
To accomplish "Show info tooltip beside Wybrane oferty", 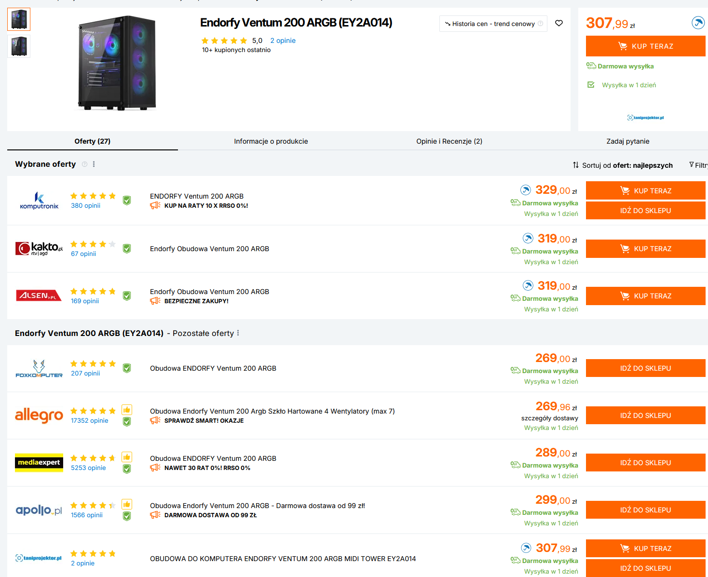I will [85, 164].
